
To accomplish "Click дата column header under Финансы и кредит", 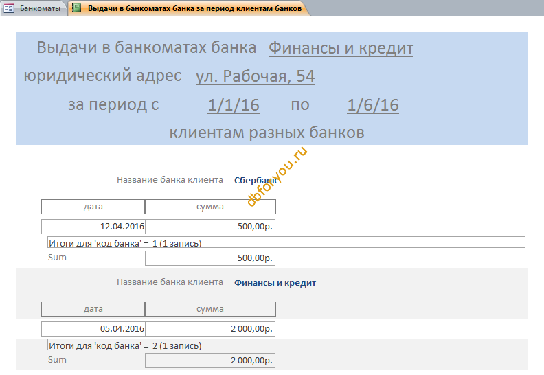I will click(93, 309).
